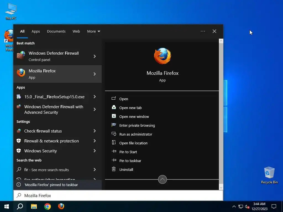Click the Firewall & network protection shield icon

tap(19, 141)
